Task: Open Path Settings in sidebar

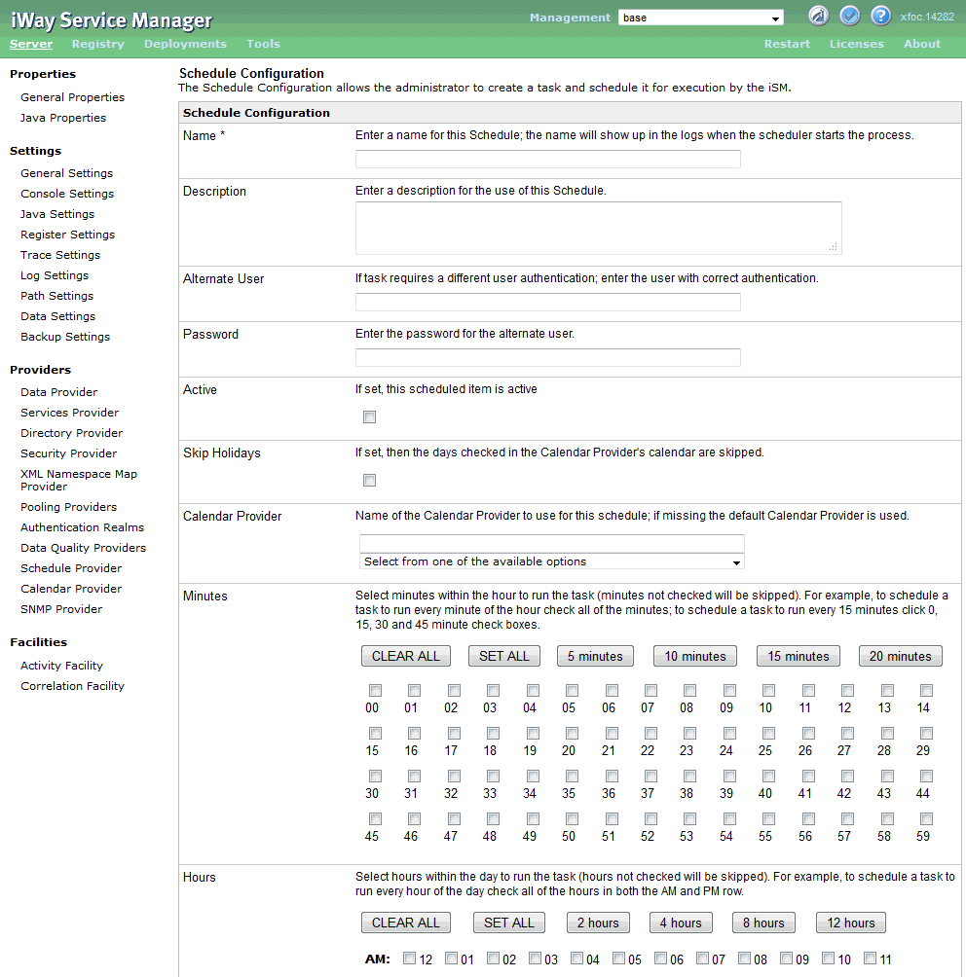Action: pyautogui.click(x=56, y=296)
